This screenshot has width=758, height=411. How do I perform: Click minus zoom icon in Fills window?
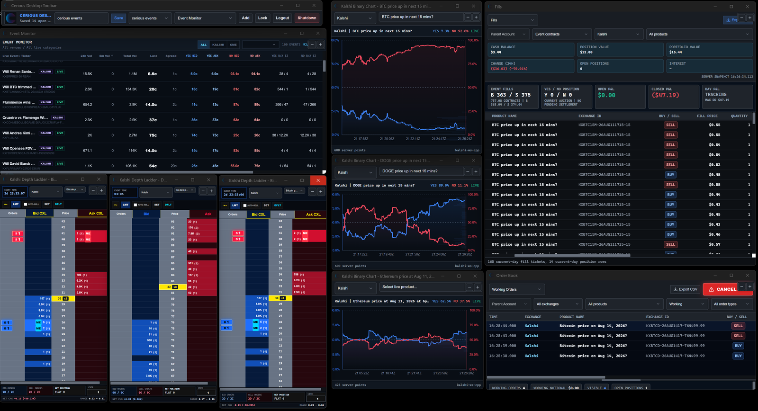742,18
